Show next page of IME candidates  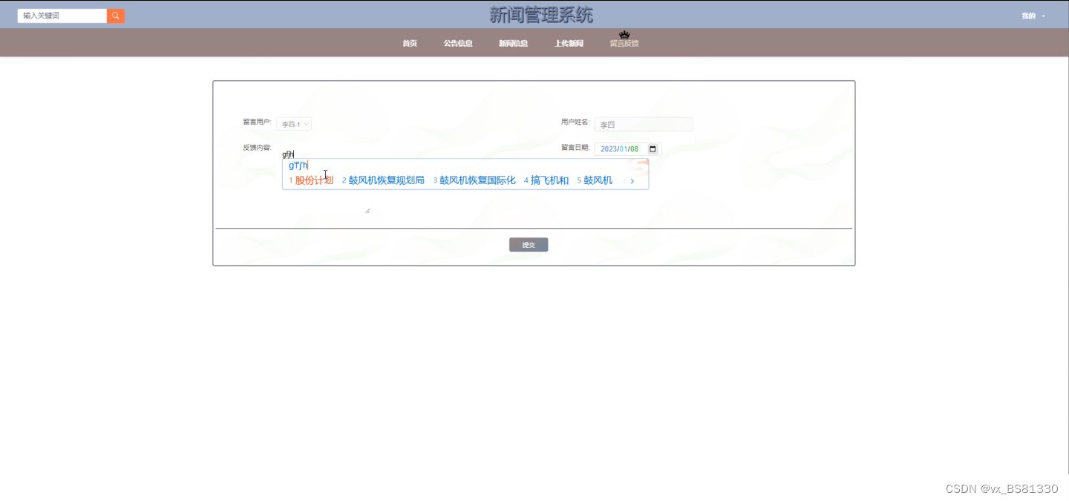[632, 181]
